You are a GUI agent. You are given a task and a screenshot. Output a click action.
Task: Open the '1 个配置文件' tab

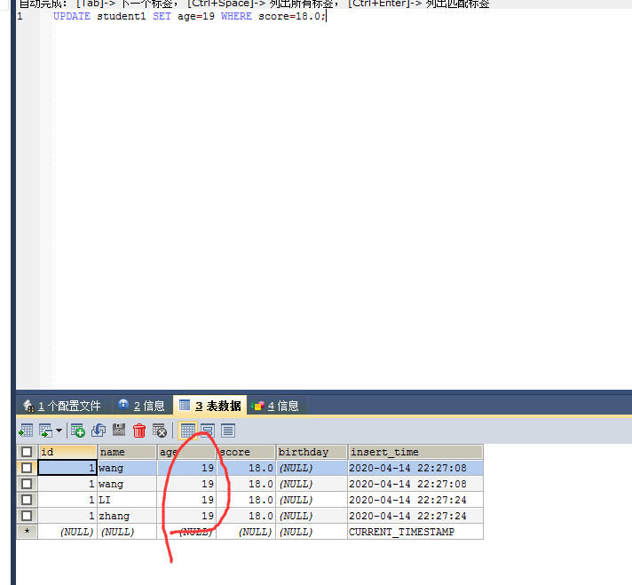(64, 406)
